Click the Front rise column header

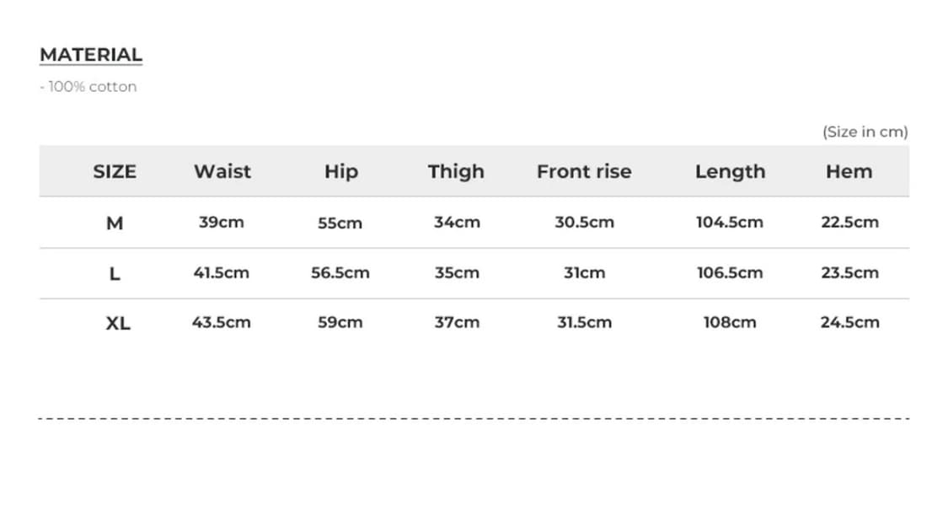click(584, 172)
